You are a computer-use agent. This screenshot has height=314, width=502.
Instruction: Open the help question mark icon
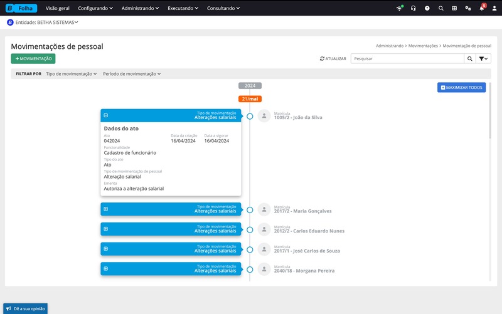tap(427, 8)
